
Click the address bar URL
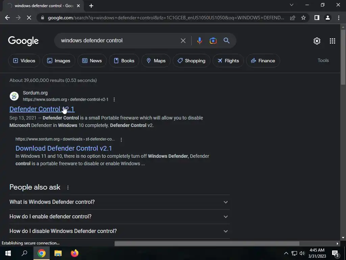[x=166, y=18]
